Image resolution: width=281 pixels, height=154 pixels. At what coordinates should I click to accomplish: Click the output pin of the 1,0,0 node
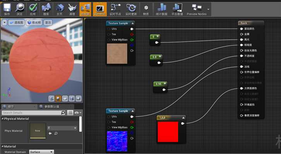tap(183, 124)
